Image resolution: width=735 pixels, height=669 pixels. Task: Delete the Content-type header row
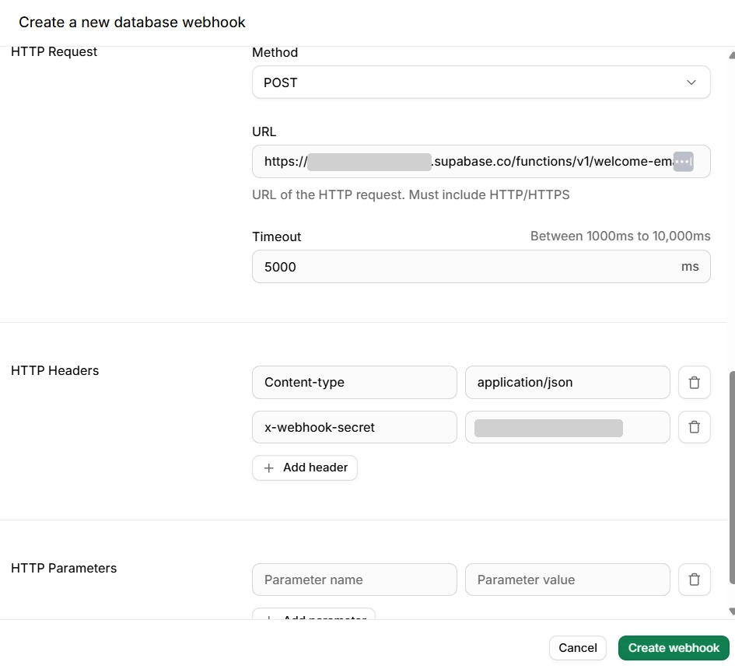click(x=695, y=382)
